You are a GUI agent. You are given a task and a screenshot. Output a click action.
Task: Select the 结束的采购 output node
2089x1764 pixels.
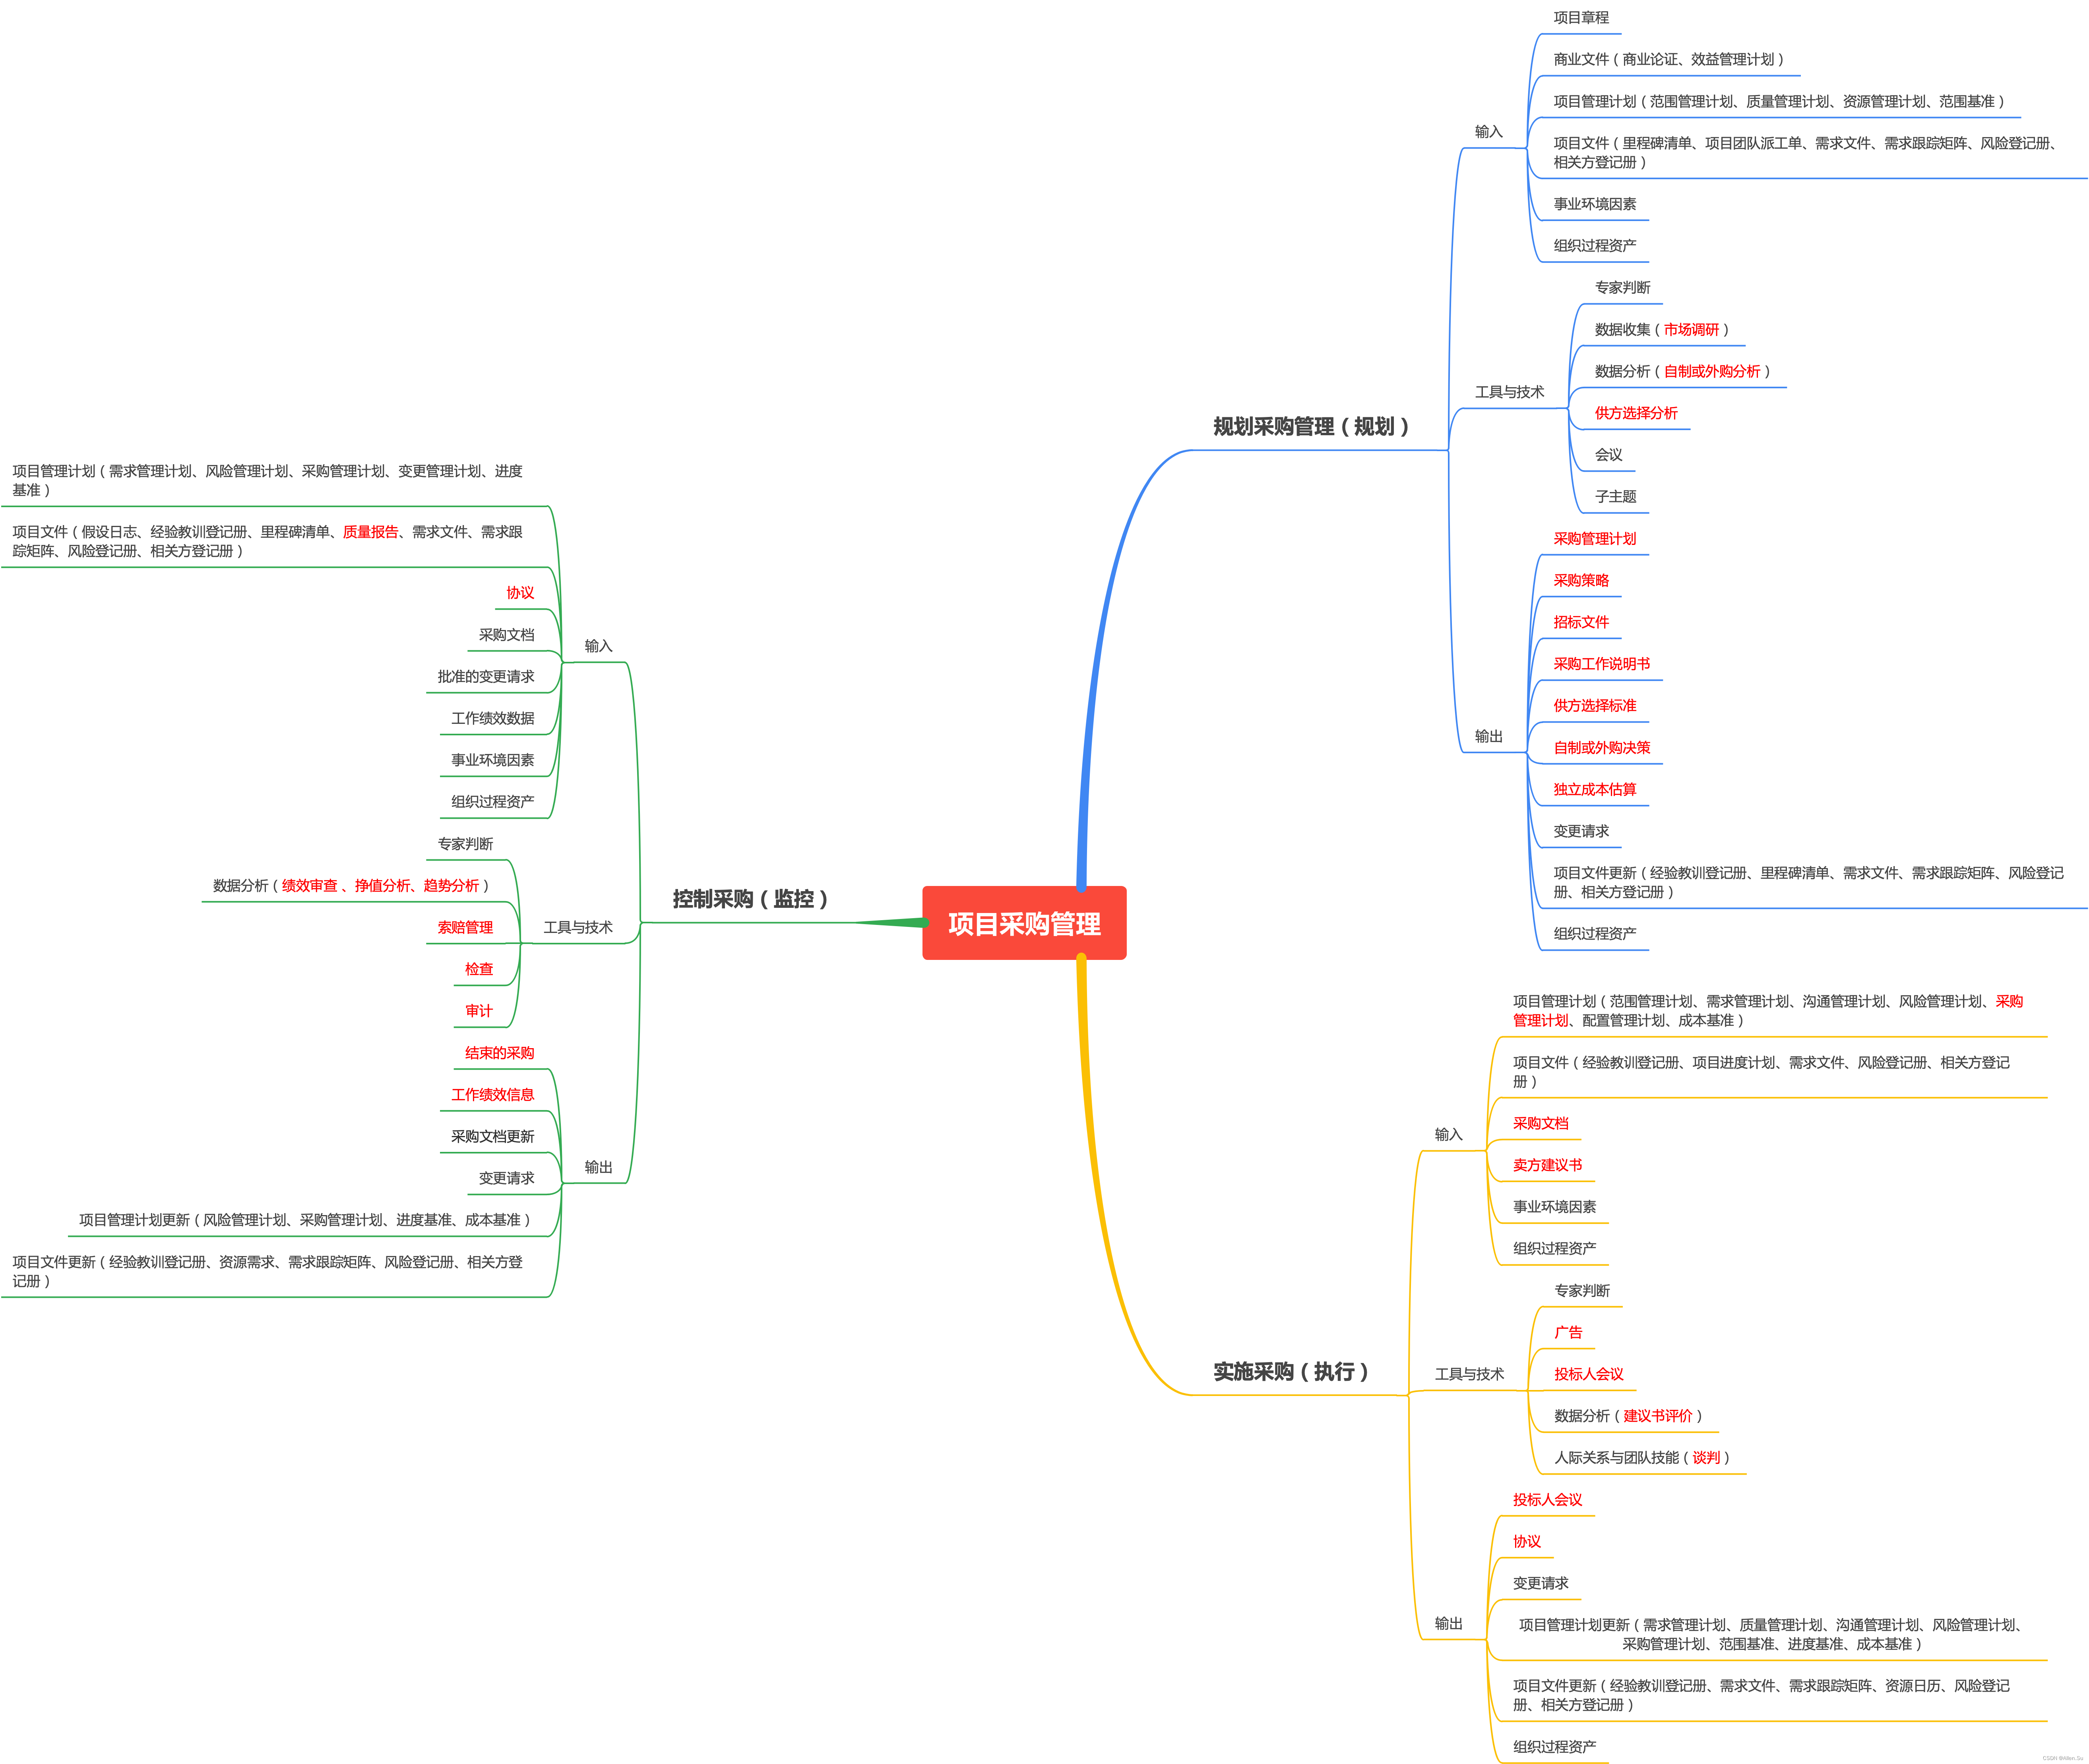coord(499,1053)
